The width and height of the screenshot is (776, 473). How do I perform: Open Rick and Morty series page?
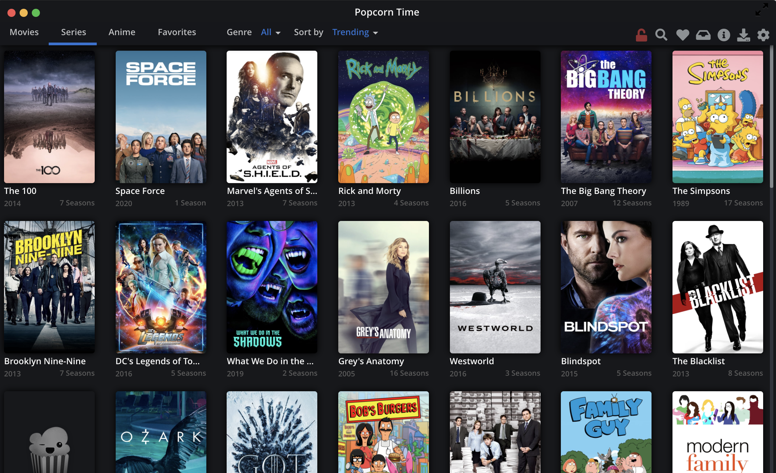point(383,116)
